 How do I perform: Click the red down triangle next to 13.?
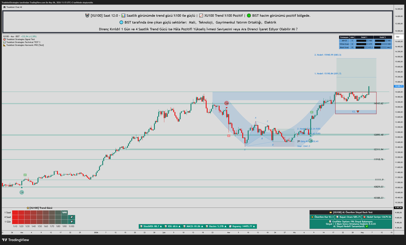click(358, 111)
